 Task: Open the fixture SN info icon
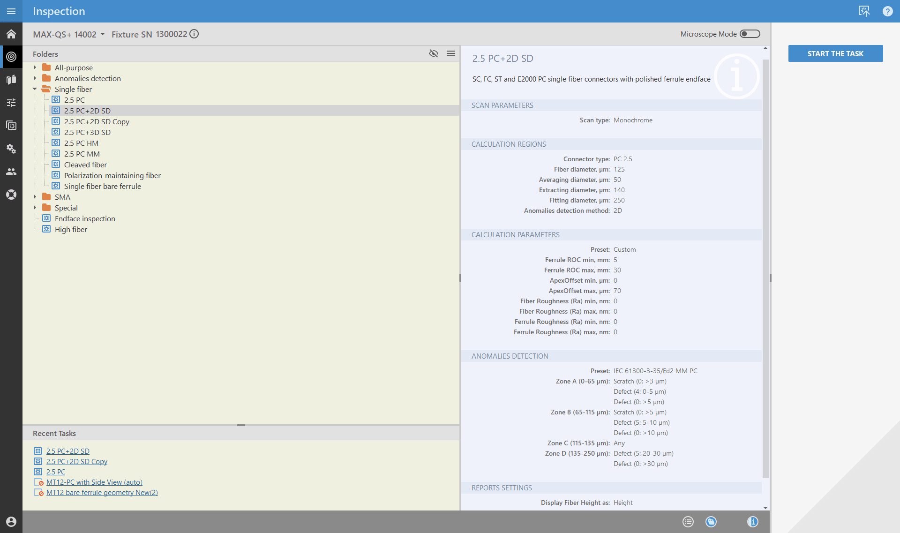194,34
